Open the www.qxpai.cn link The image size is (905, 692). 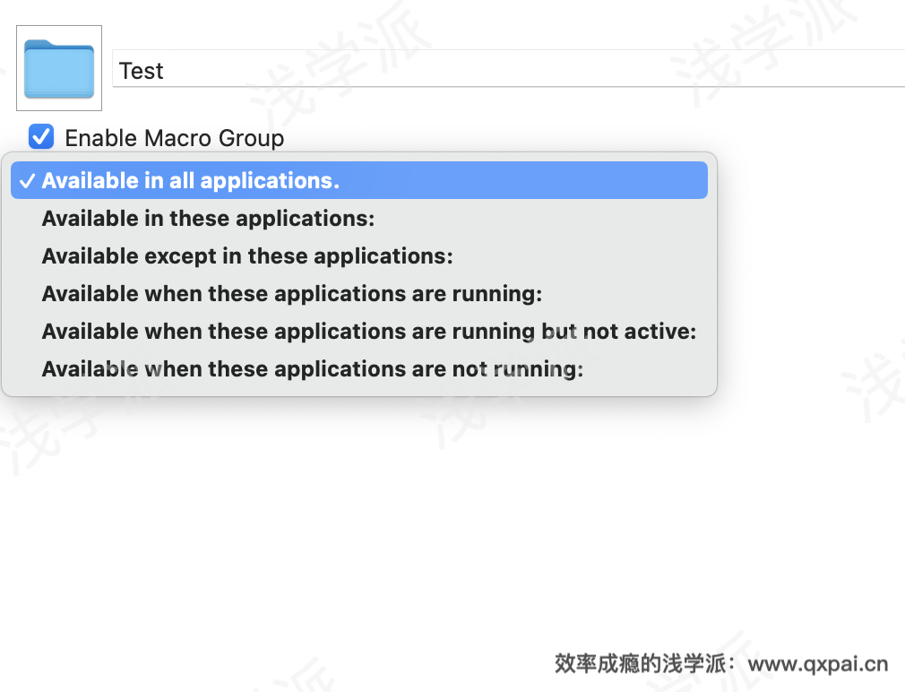(817, 664)
